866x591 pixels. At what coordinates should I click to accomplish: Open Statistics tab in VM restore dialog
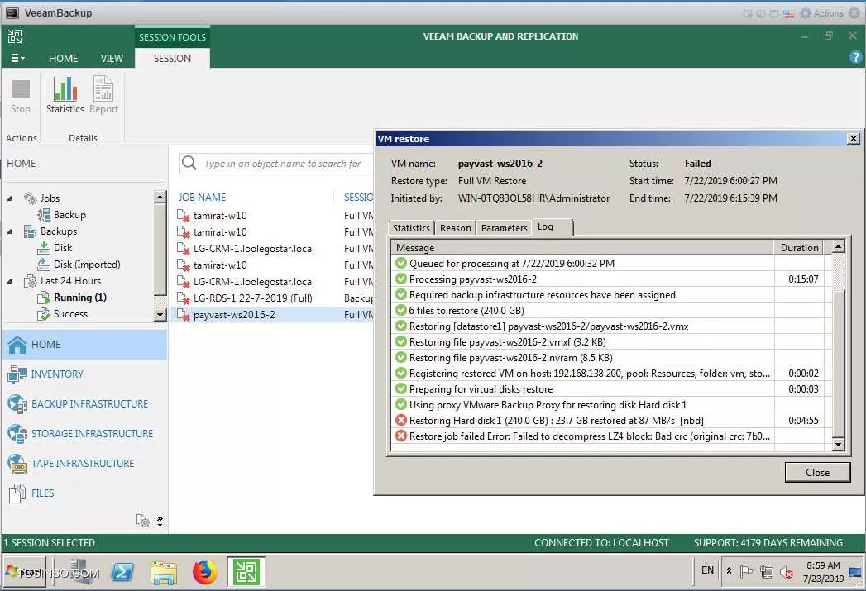[x=411, y=228]
